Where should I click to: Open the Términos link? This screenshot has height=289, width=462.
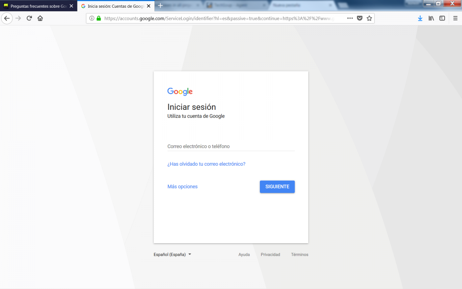(x=300, y=254)
